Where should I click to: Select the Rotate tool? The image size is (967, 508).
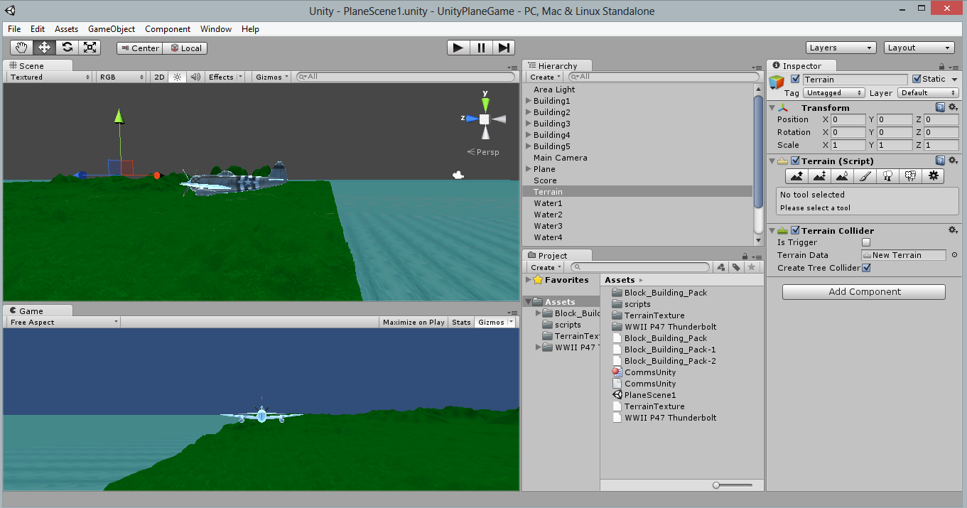pyautogui.click(x=67, y=47)
